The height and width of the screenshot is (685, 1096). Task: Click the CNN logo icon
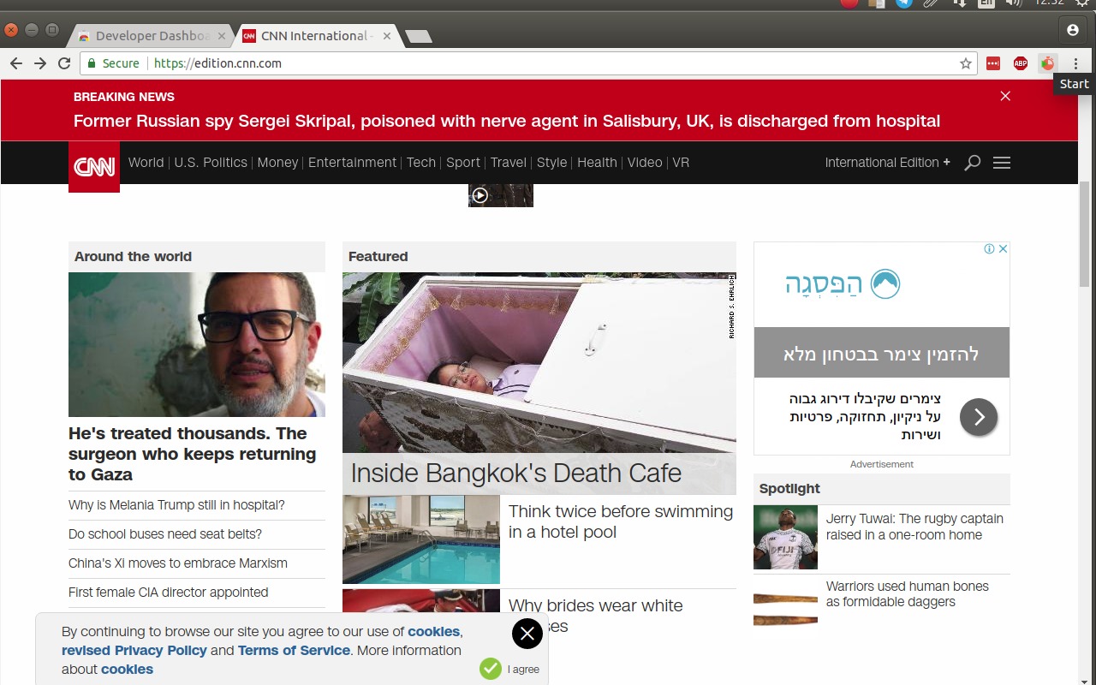click(x=94, y=166)
